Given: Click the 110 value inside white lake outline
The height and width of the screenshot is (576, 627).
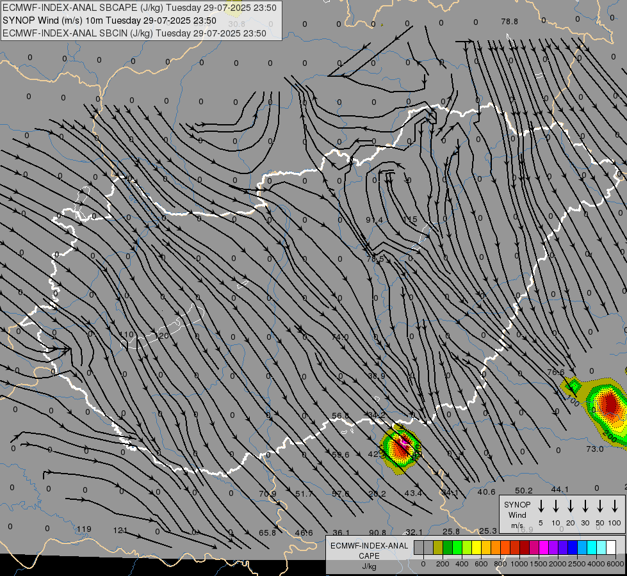Looking at the screenshot, I should [126, 335].
